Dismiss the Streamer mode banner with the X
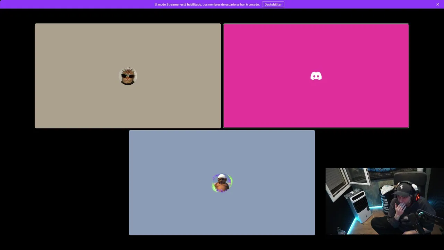This screenshot has width=444, height=250. (x=438, y=5)
